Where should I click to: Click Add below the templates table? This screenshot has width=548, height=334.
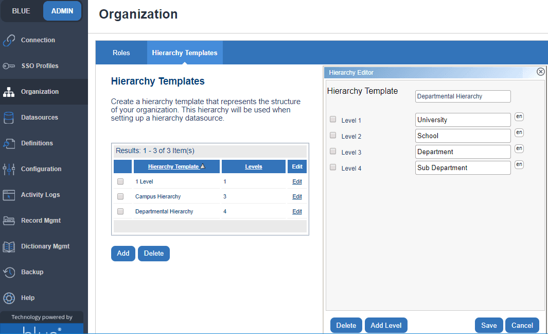(123, 254)
